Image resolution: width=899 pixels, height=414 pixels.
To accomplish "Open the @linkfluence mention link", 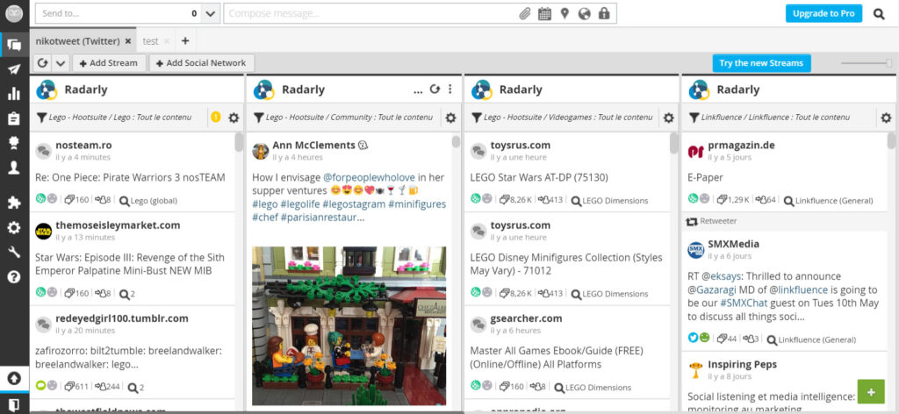I will (x=799, y=289).
